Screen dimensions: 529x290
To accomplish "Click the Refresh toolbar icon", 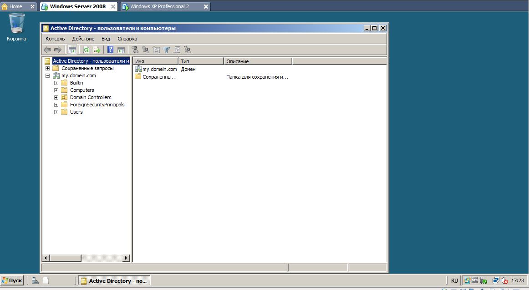I will tap(86, 50).
